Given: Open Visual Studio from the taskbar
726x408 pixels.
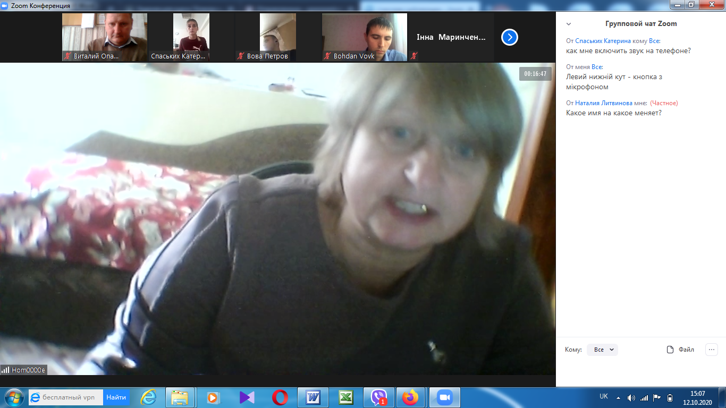Looking at the screenshot, I should (247, 397).
